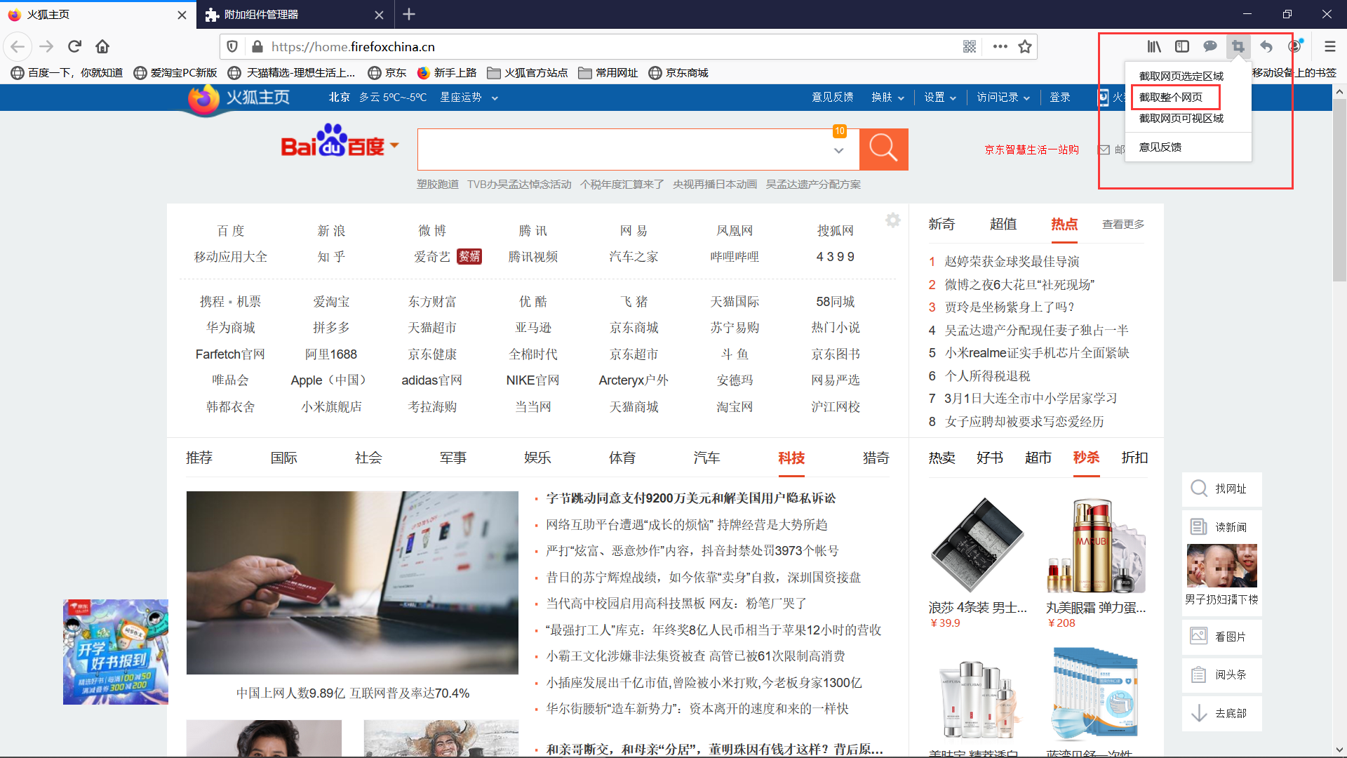The width and height of the screenshot is (1347, 758).
Task: Click the undo closed tab arrow icon
Action: pyautogui.click(x=1266, y=46)
